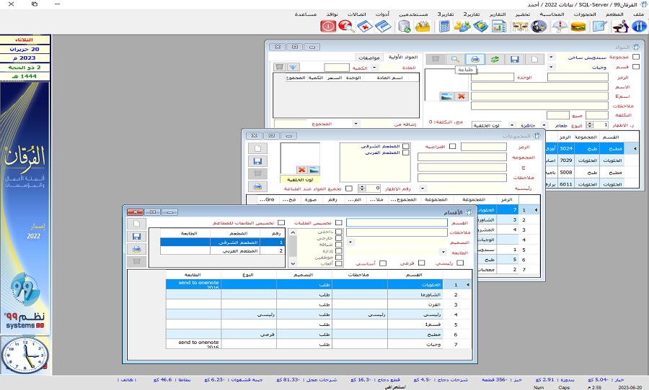Click the لون الخلفية button in المجموعات

[299, 179]
